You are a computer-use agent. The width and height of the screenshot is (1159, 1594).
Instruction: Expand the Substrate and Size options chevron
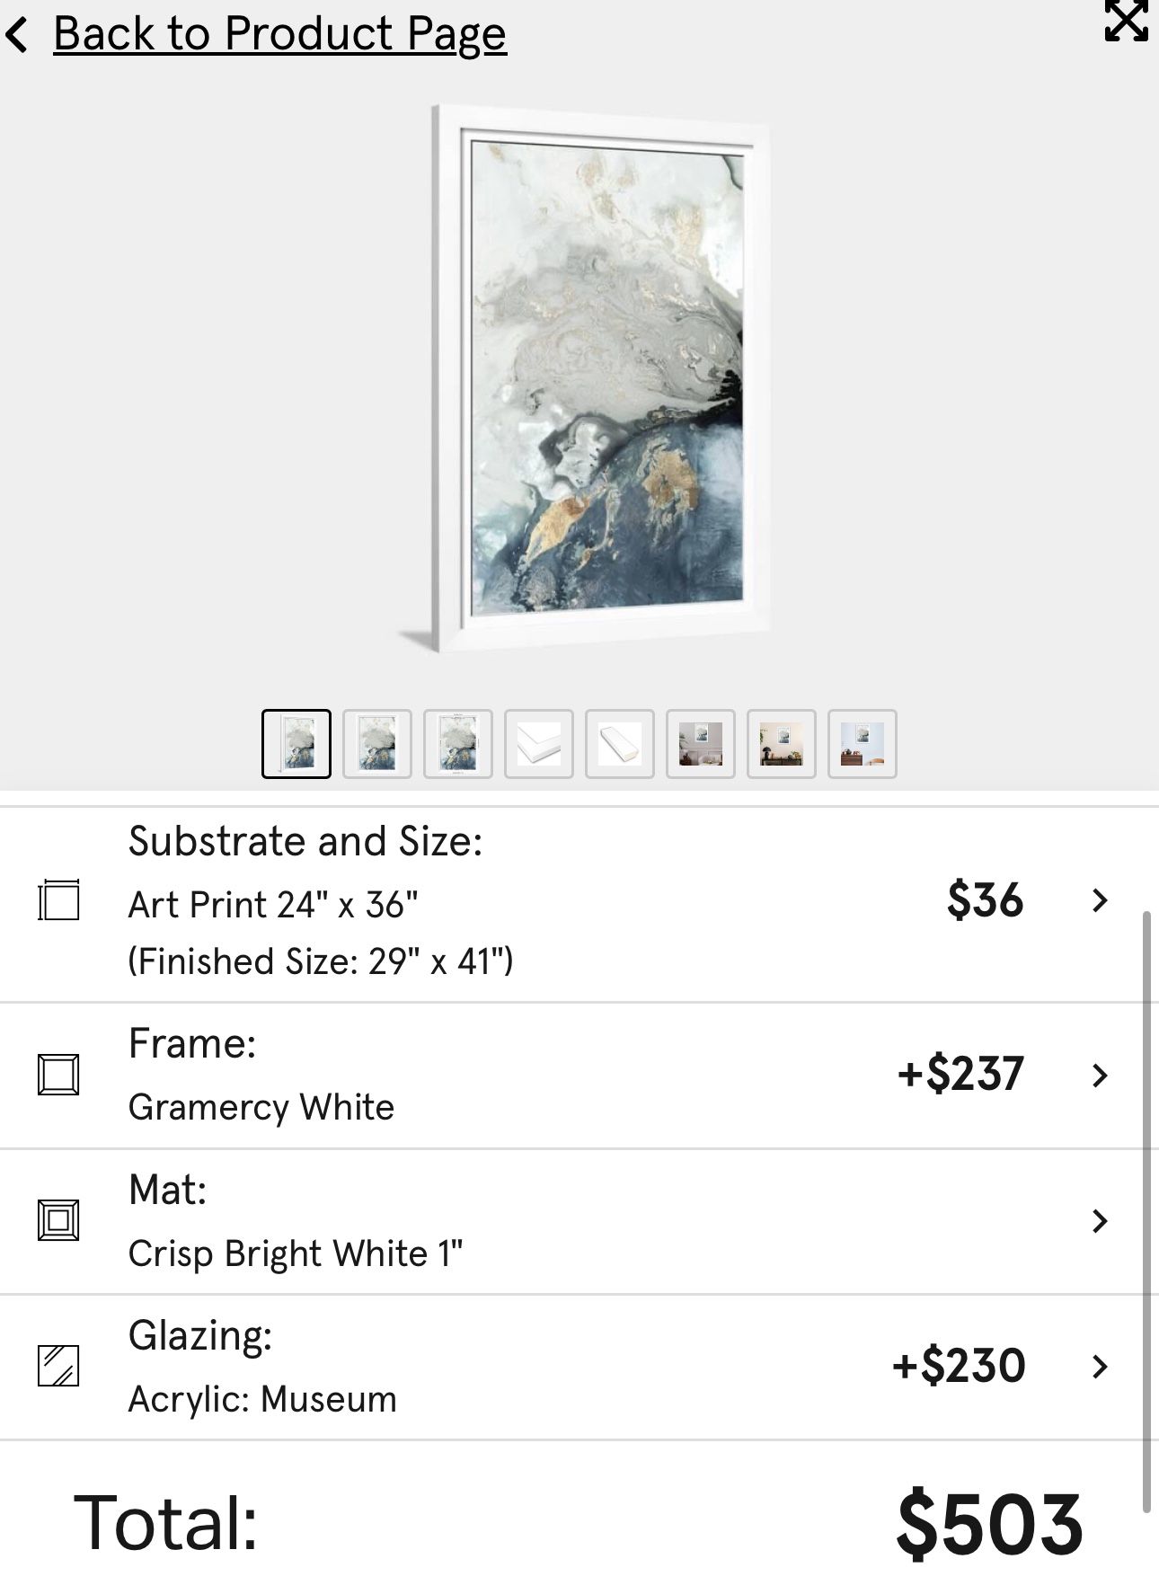click(1100, 900)
